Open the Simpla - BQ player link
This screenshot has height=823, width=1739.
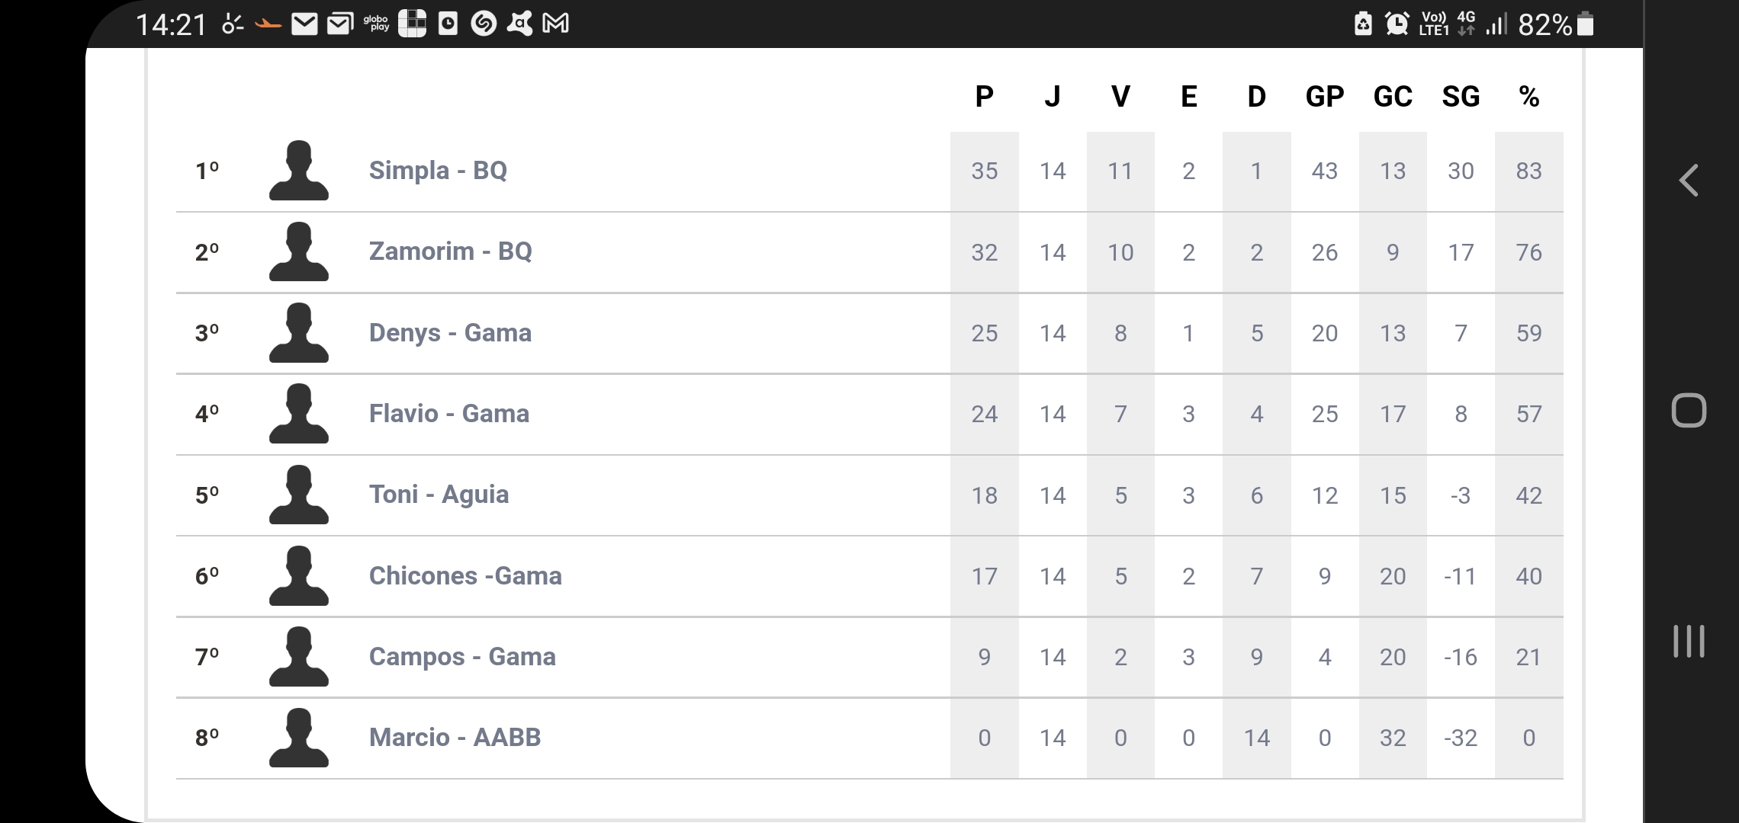pos(438,170)
